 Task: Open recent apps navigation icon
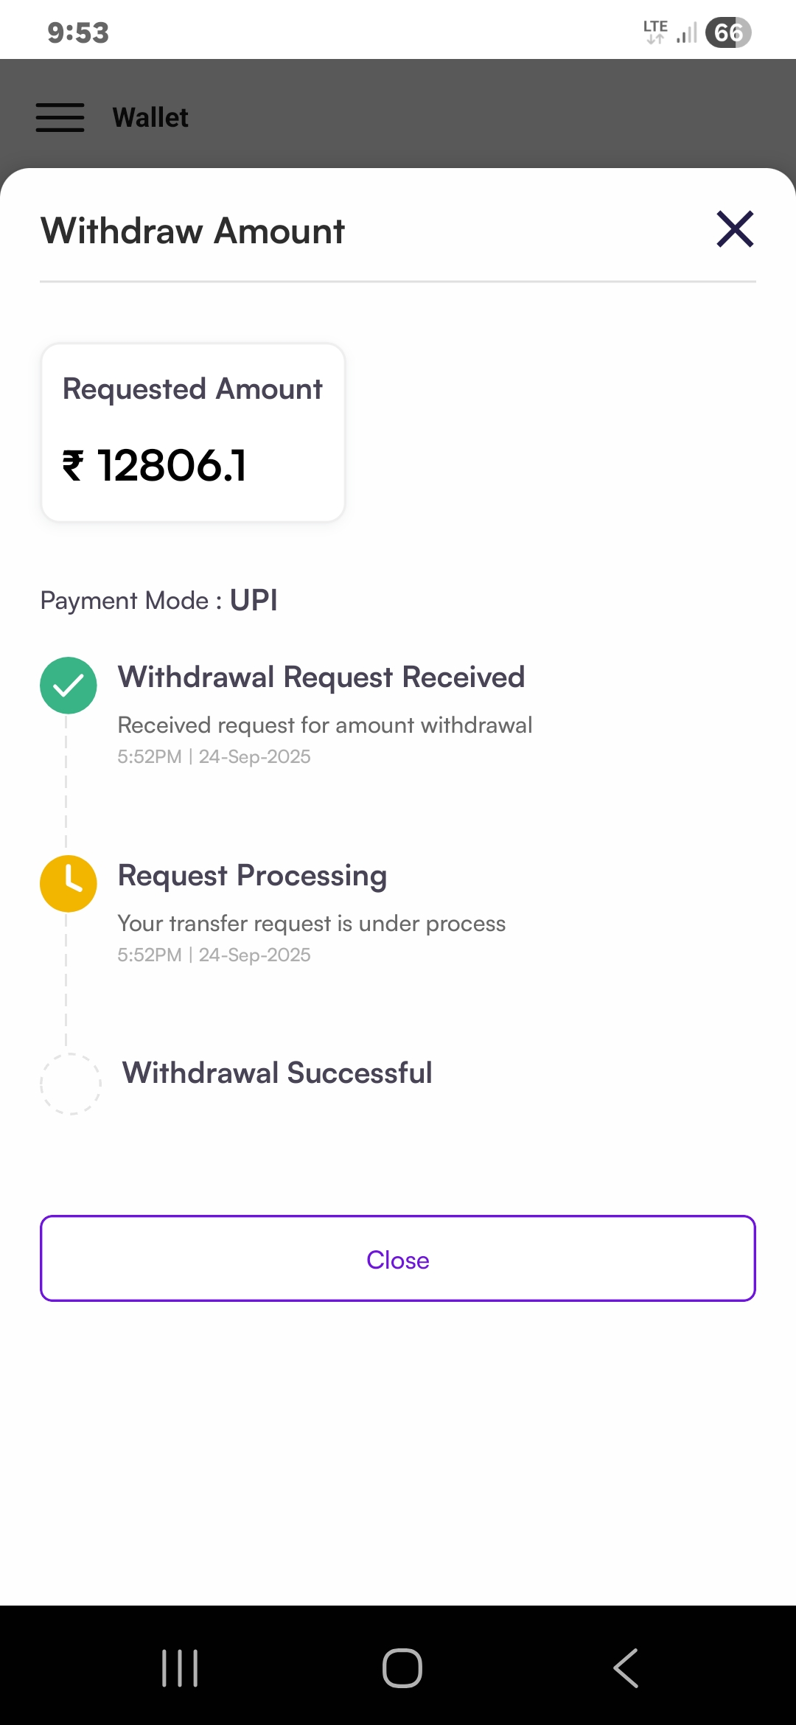tap(180, 1667)
